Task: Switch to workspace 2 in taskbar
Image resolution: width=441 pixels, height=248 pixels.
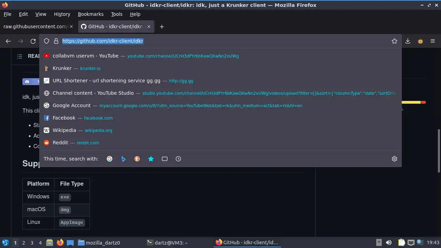Action: click(23, 243)
